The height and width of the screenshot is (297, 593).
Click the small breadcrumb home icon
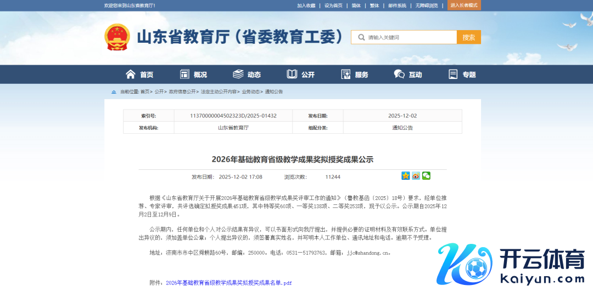pyautogui.click(x=114, y=92)
